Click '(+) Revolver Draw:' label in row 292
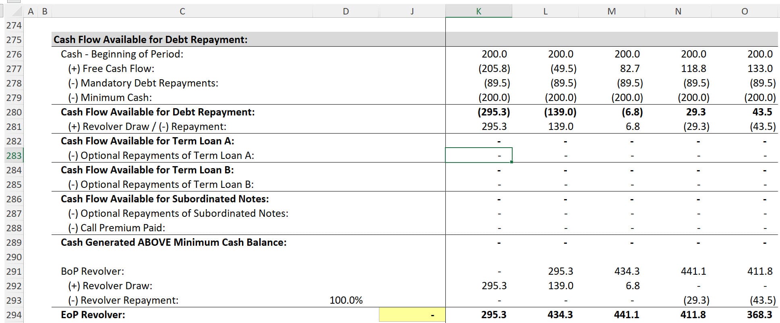This screenshot has width=780, height=323. 110,286
